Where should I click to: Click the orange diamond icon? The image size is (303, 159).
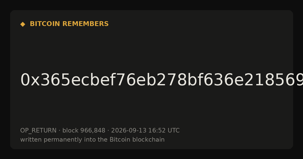tap(23, 24)
